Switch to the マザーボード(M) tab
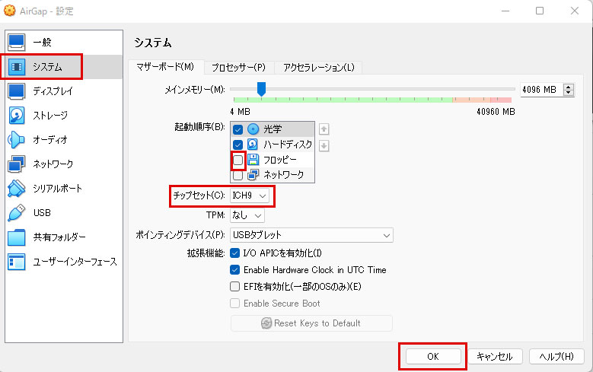The image size is (593, 372). [x=165, y=67]
